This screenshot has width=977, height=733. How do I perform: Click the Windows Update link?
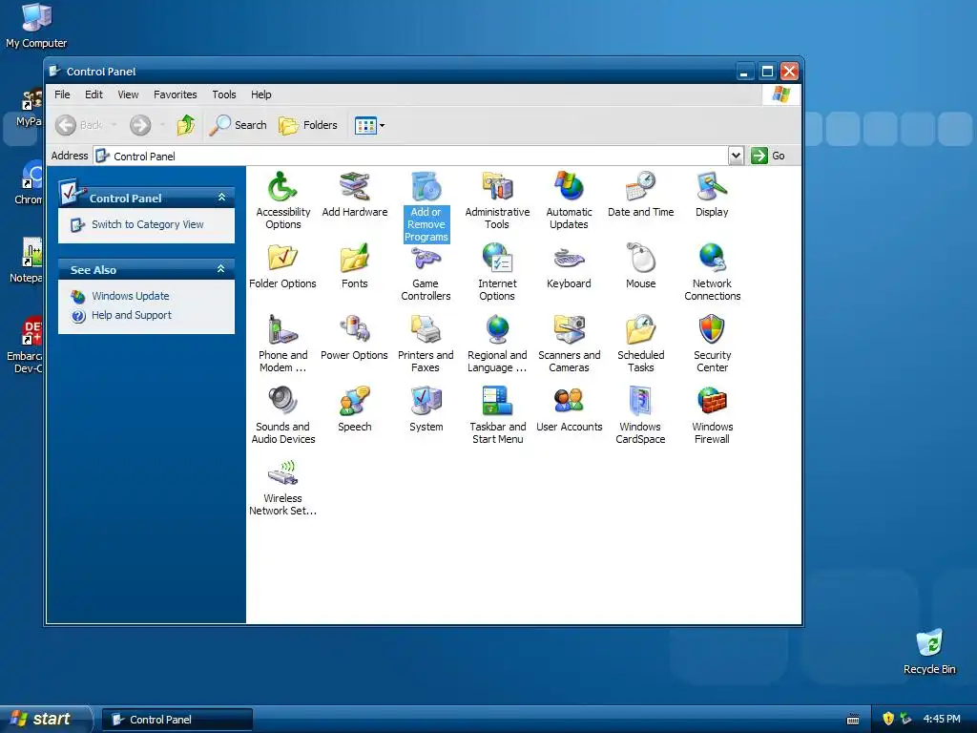tap(130, 296)
